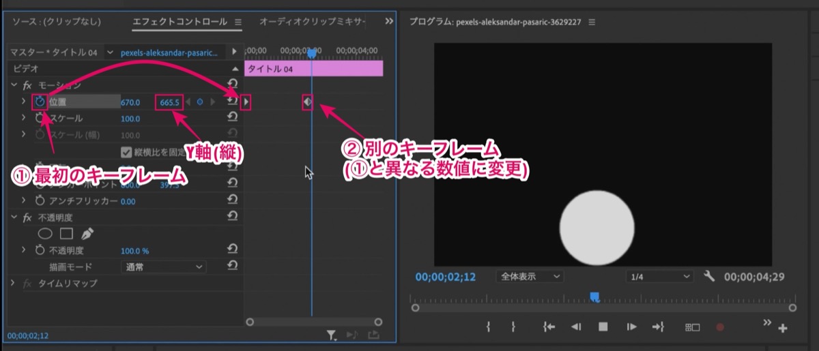Screen dimensions: 819x351
Task: Reset the スケール parameter
Action: tap(232, 119)
